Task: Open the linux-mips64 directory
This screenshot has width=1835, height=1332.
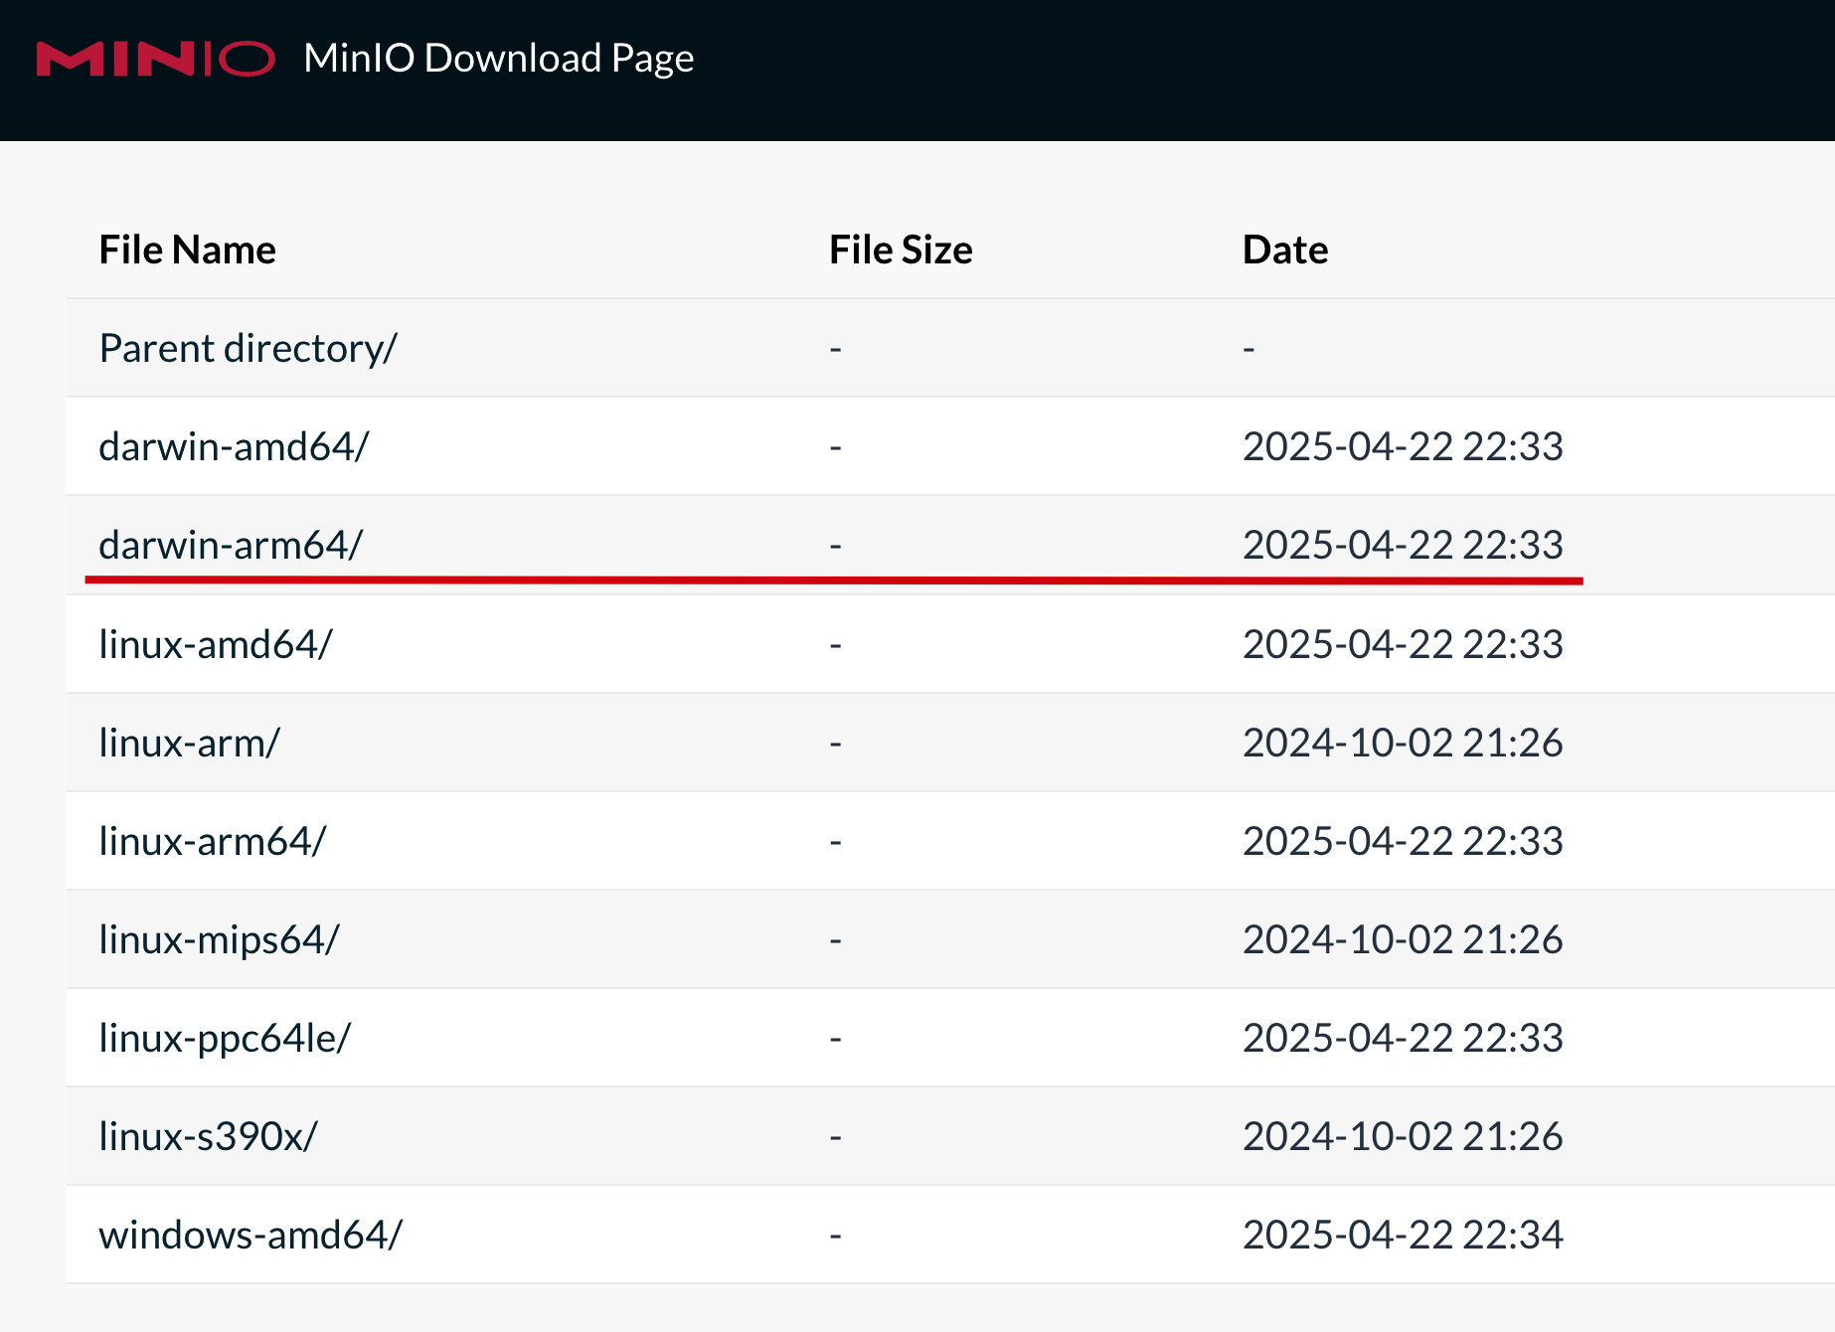Action: coord(219,940)
